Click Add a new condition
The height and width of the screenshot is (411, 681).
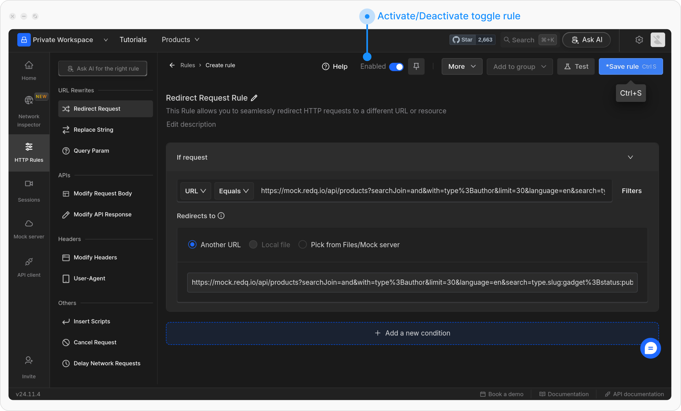pyautogui.click(x=412, y=333)
